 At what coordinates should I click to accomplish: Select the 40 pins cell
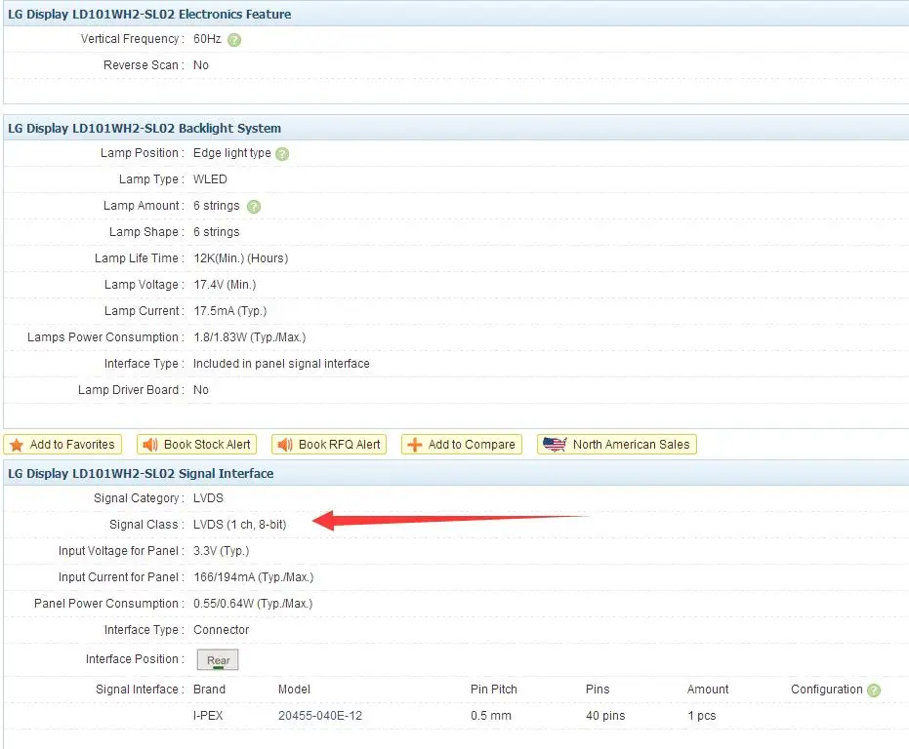pos(605,716)
